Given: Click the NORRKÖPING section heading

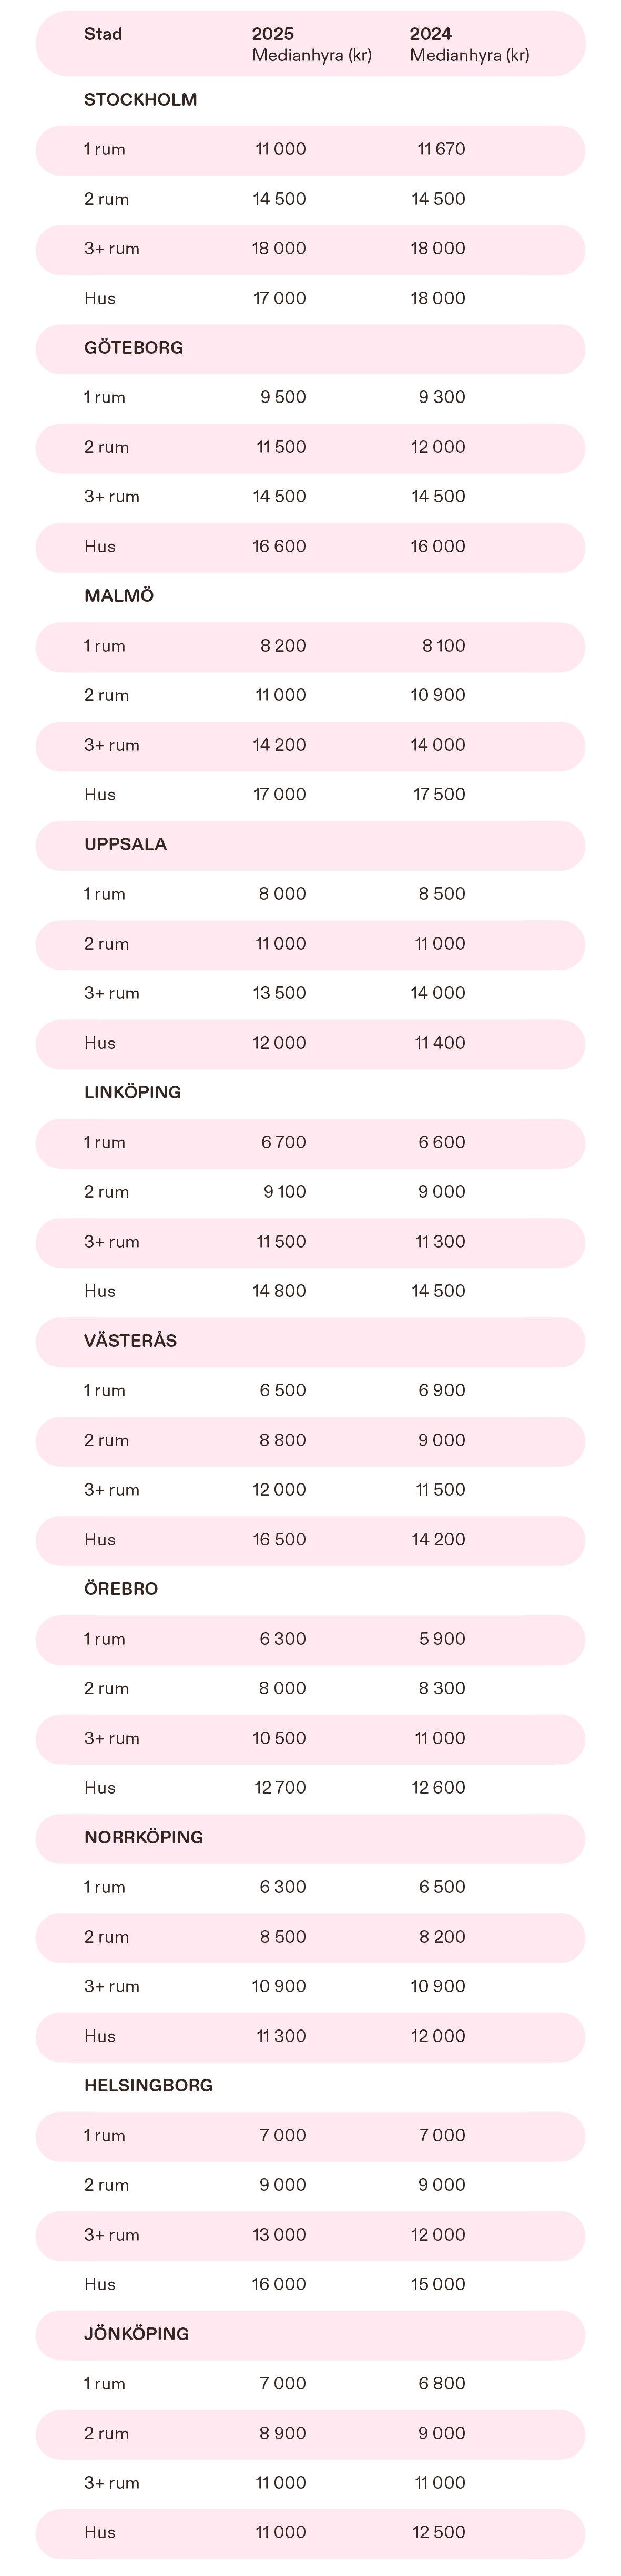Looking at the screenshot, I should tap(143, 1837).
